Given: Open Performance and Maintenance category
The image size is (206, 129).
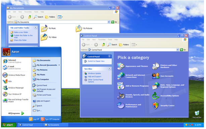Looking at the screenshot, I should click(129, 105).
